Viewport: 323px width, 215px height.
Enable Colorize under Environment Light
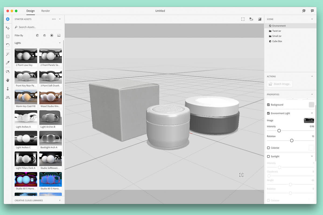268,148
